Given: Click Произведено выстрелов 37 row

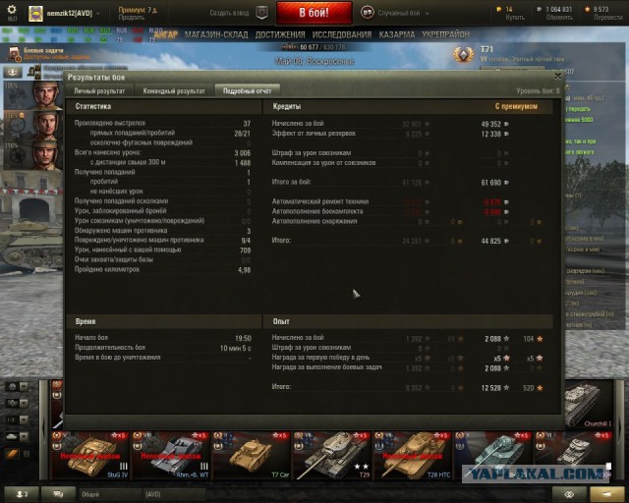Looking at the screenshot, I should pos(162,123).
